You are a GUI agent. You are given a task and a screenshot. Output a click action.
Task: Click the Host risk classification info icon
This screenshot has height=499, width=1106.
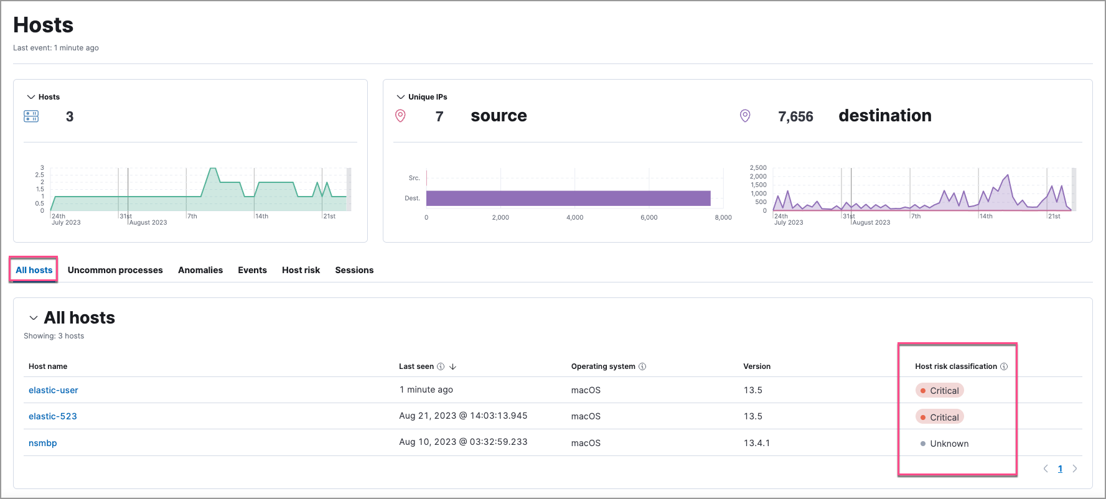point(1004,366)
